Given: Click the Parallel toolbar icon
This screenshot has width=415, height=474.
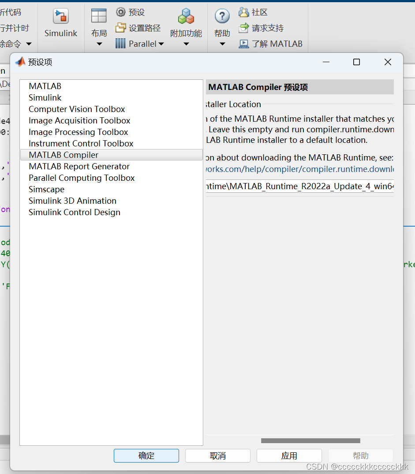Looking at the screenshot, I should [121, 43].
